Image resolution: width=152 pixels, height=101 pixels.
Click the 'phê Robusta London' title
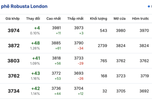pyautogui.click(x=24, y=6)
